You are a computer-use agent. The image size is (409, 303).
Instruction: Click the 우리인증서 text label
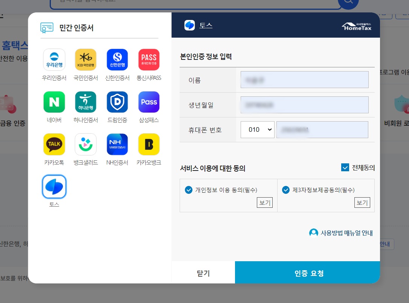54,78
